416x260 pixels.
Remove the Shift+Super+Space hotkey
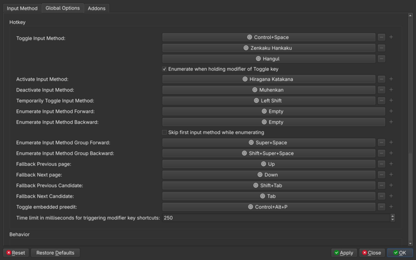382,153
